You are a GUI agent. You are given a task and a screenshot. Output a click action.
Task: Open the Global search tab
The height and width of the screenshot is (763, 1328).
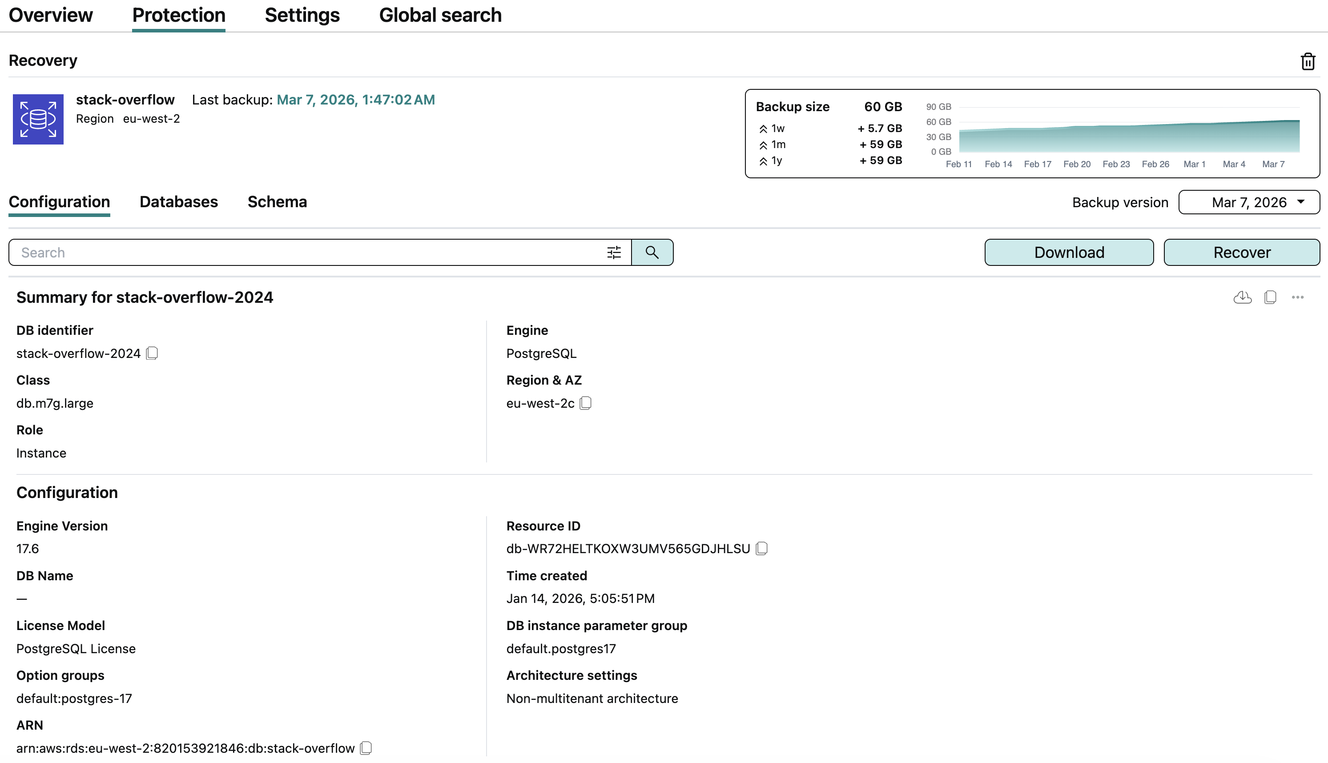[440, 15]
